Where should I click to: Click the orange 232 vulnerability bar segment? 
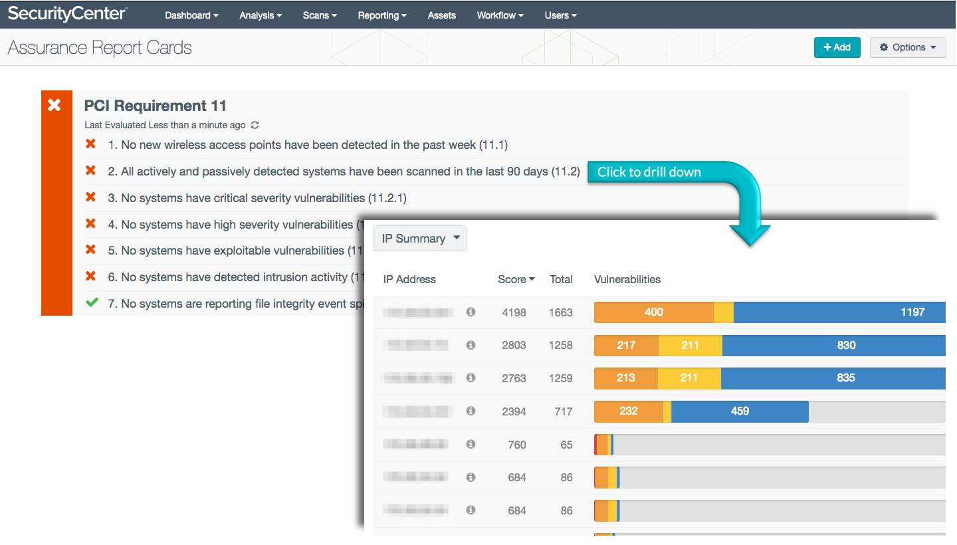pyautogui.click(x=629, y=411)
